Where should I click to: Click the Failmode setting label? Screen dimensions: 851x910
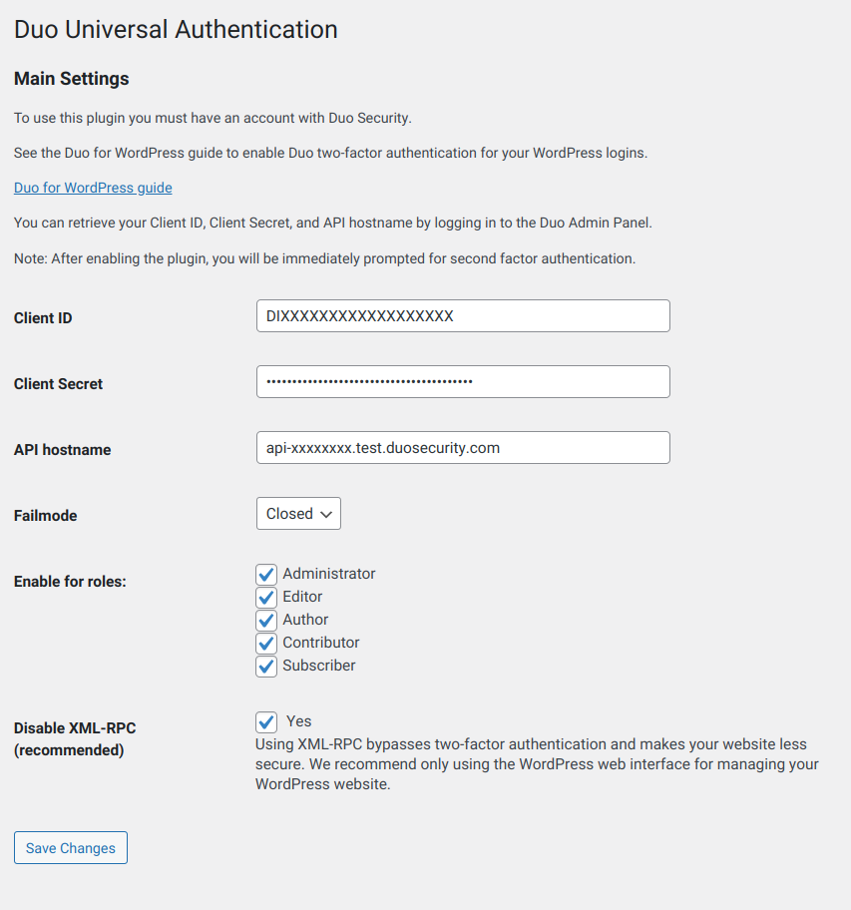pos(45,515)
